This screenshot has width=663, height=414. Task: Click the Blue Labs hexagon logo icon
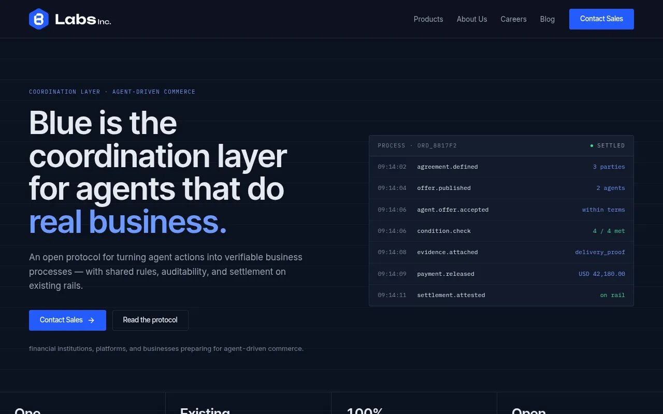point(39,19)
